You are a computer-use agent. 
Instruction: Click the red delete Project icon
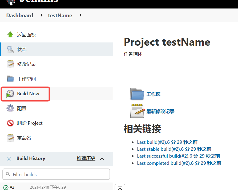coord(10,123)
